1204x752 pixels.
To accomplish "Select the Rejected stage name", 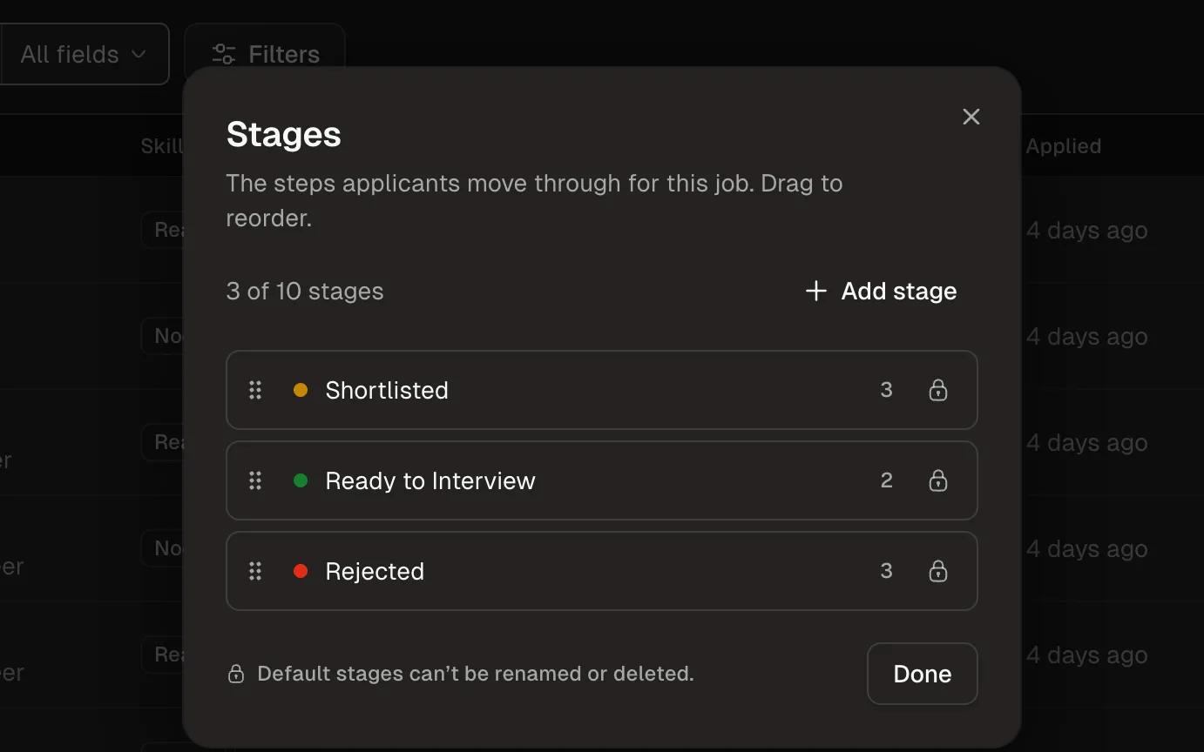I will click(x=375, y=571).
